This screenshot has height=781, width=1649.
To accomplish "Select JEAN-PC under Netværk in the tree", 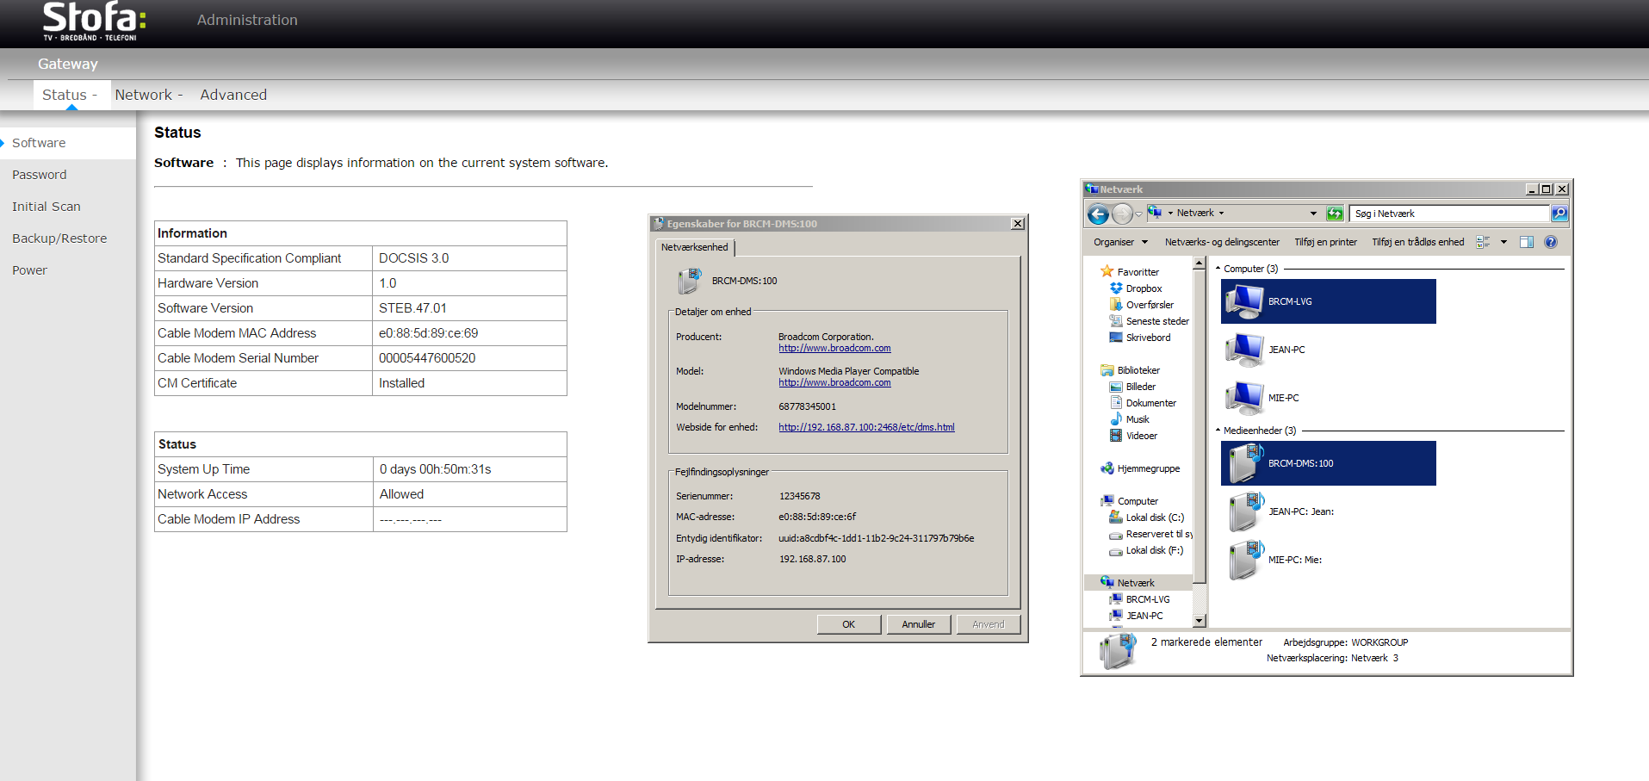I will coord(1137,616).
